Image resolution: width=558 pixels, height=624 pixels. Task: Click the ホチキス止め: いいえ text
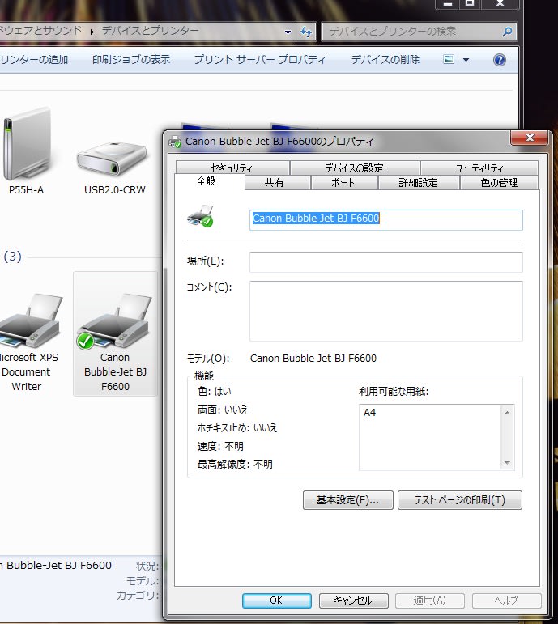[237, 428]
